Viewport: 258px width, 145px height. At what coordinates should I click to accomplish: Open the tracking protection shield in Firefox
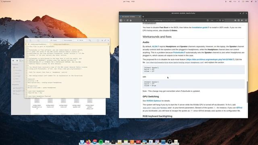tap(144, 21)
